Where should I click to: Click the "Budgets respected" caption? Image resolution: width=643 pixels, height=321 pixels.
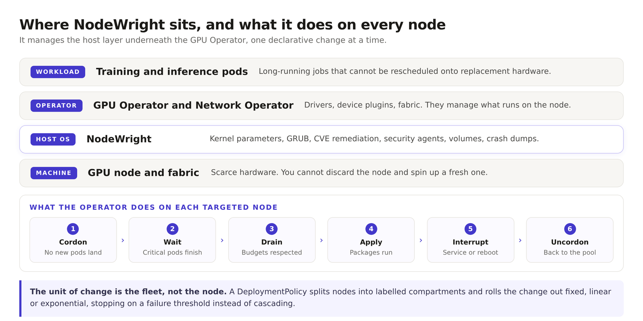click(272, 252)
